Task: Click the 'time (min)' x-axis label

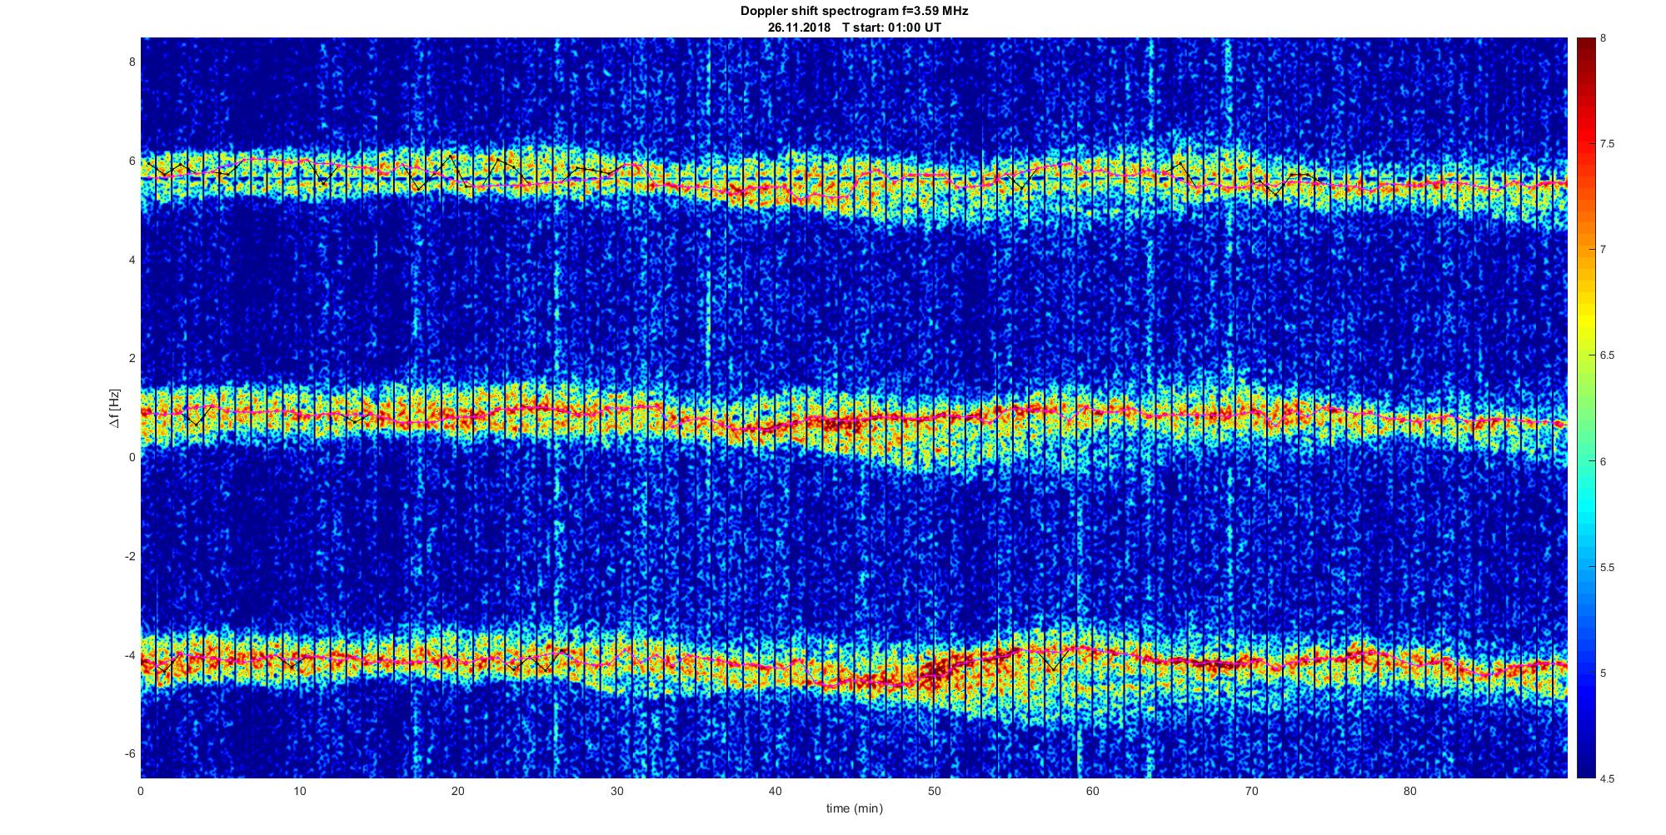Action: [x=854, y=808]
